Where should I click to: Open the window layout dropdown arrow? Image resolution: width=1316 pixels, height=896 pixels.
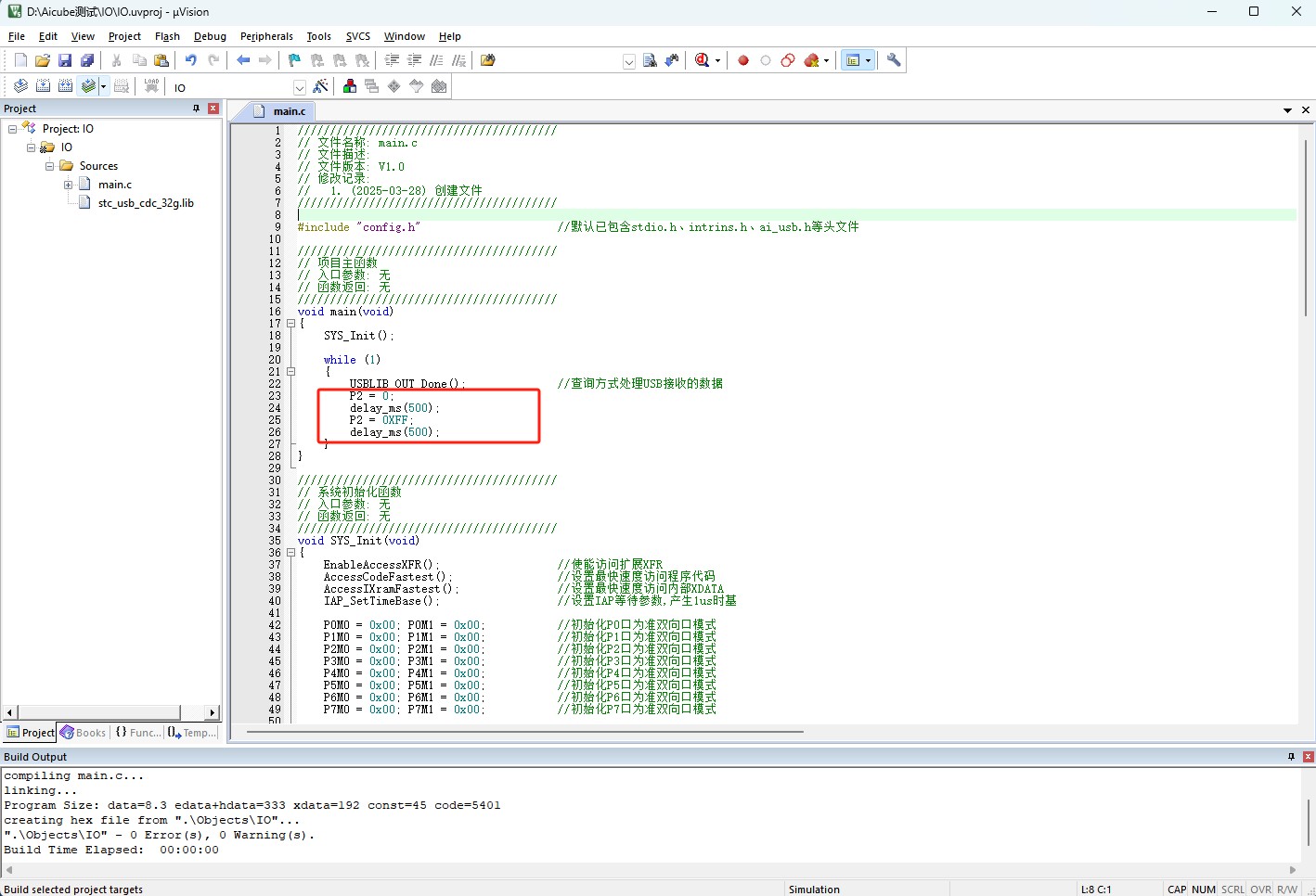868,61
